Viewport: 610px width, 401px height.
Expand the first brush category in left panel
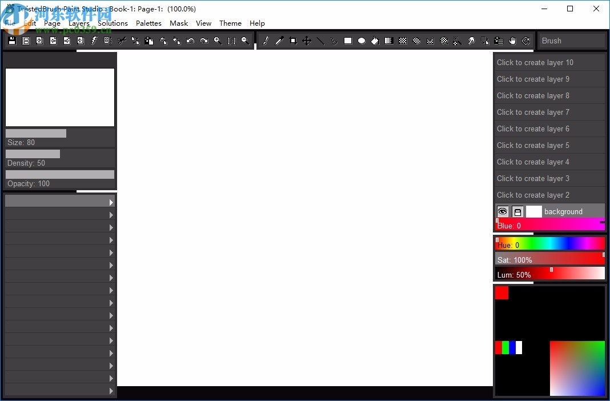pyautogui.click(x=111, y=201)
